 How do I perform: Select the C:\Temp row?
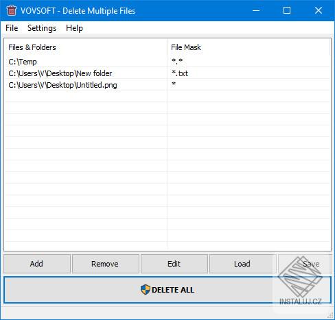tap(167, 62)
